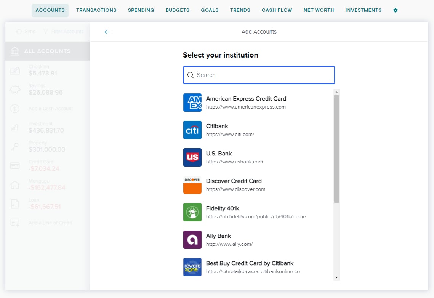Click the Credit Card balance -$7,034.24

pos(44,168)
